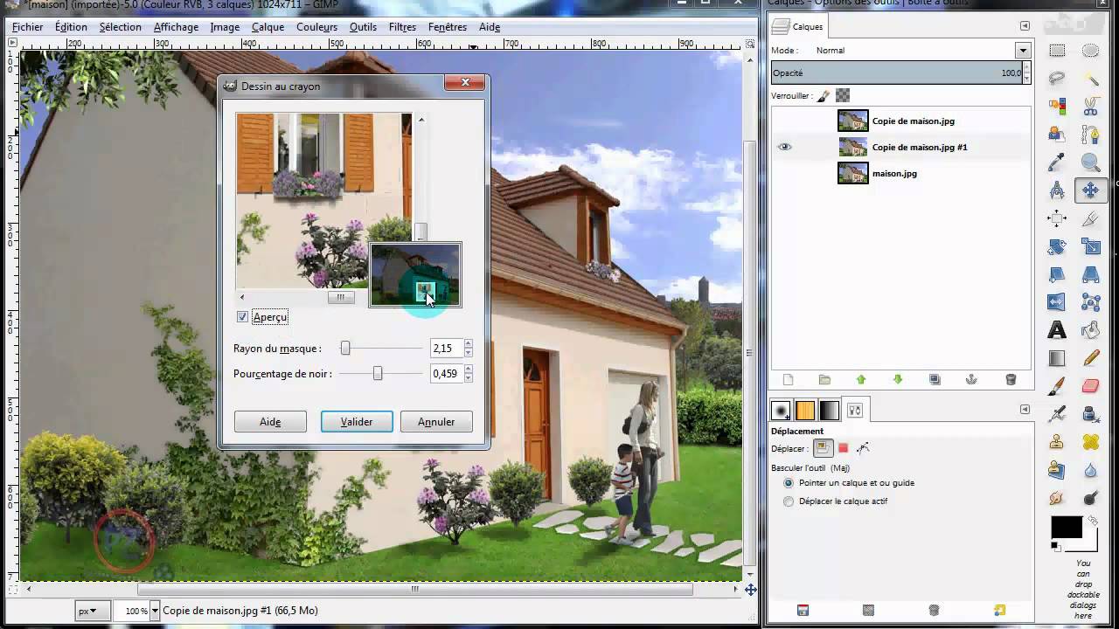This screenshot has width=1119, height=629.
Task: Select the Crop knife tool
Action: click(x=1090, y=218)
